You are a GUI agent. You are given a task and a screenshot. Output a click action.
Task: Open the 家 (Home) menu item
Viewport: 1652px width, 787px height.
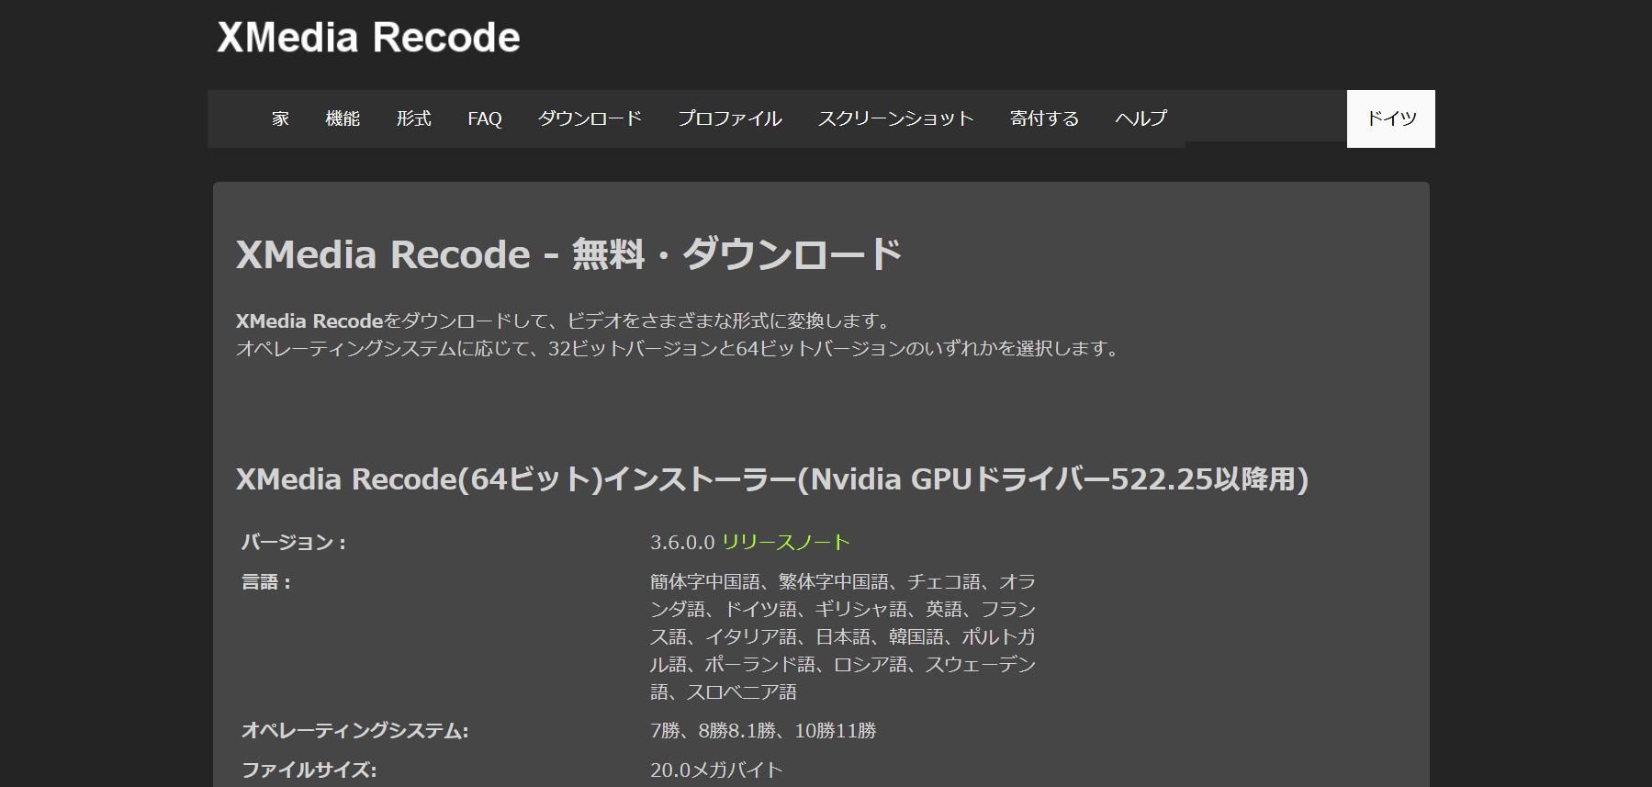click(x=280, y=118)
